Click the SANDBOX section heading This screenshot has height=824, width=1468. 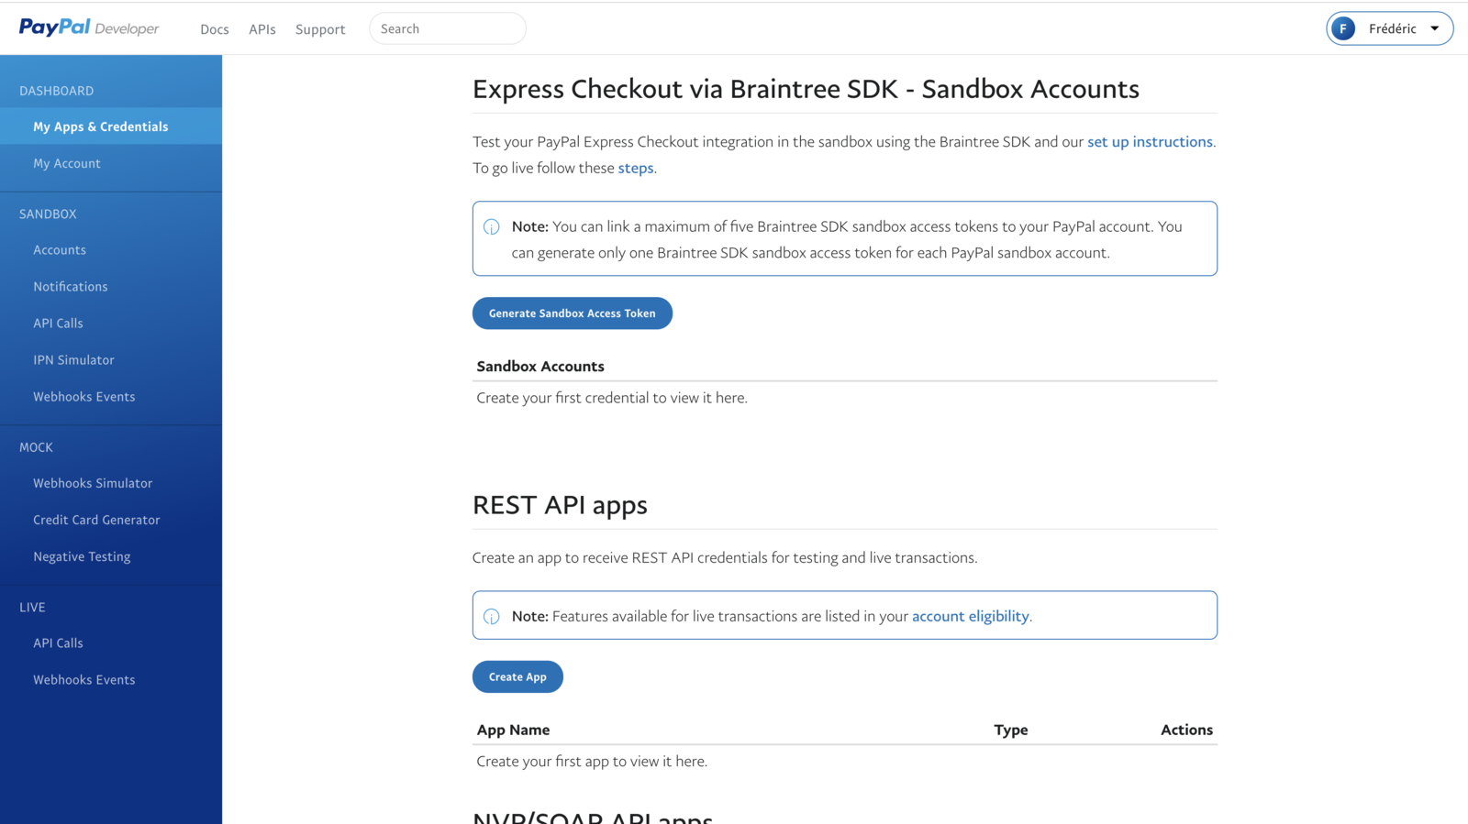click(48, 214)
